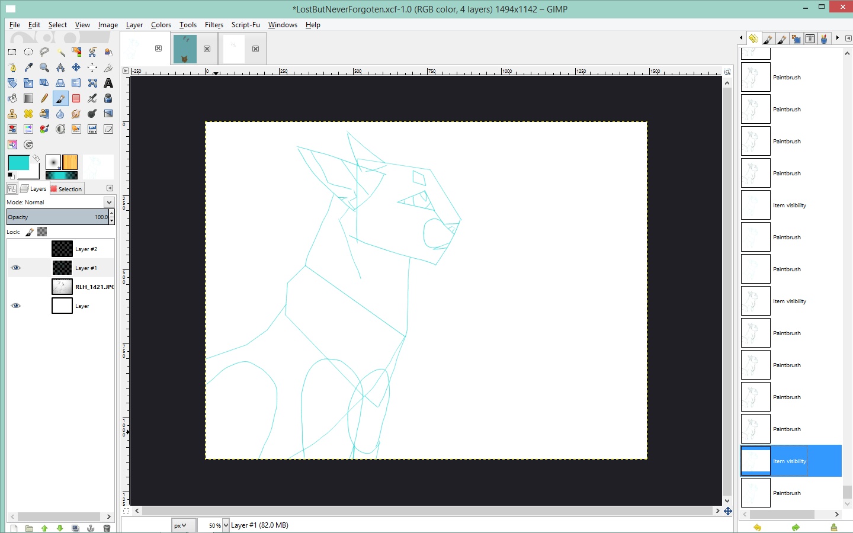The height and width of the screenshot is (533, 853).
Task: Select the Eraser tool
Action: pos(76,98)
